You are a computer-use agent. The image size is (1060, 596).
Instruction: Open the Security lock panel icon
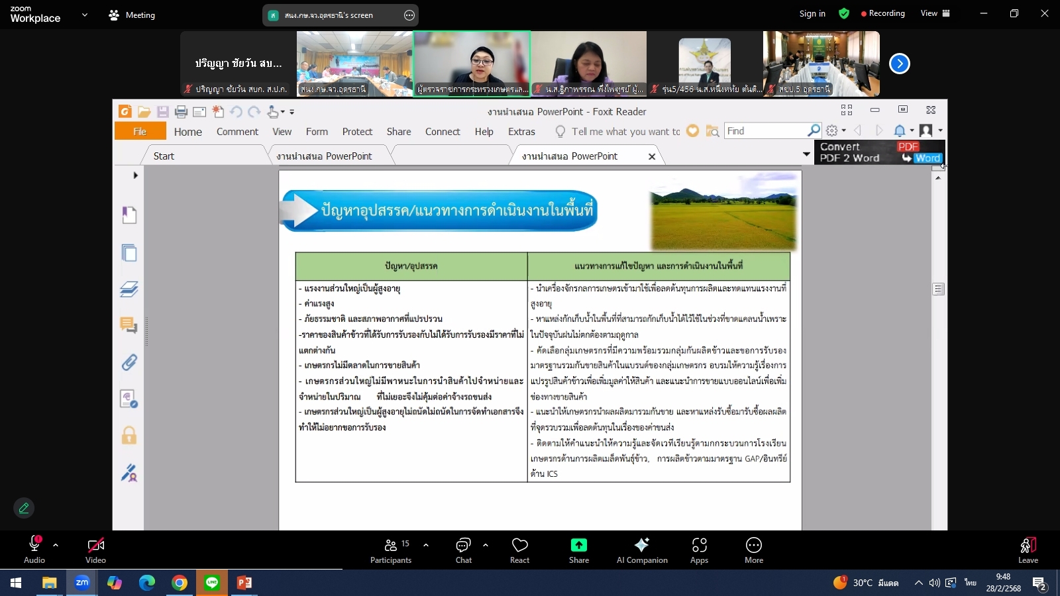click(x=129, y=435)
